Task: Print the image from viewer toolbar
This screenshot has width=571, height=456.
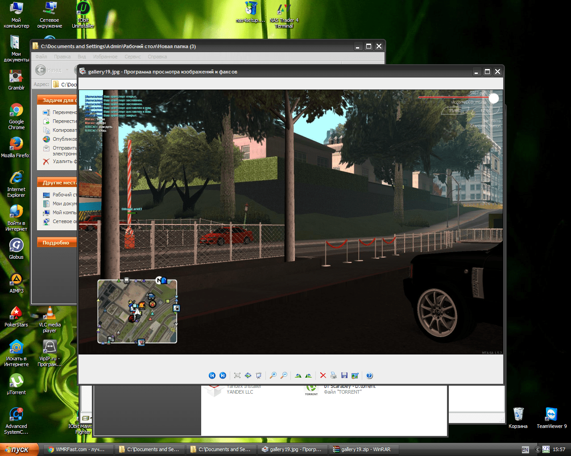Action: [x=334, y=375]
